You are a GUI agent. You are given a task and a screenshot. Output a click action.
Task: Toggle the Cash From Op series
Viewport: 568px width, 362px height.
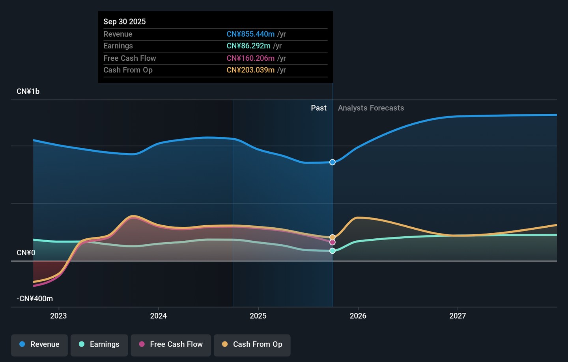pyautogui.click(x=252, y=345)
